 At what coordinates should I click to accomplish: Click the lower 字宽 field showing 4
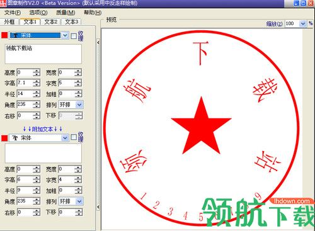66,179
